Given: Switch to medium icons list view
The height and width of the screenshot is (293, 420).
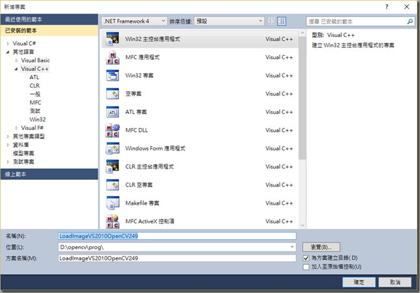Looking at the screenshot, I should (282, 21).
